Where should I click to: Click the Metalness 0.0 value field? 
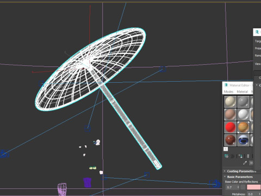coord(252,194)
